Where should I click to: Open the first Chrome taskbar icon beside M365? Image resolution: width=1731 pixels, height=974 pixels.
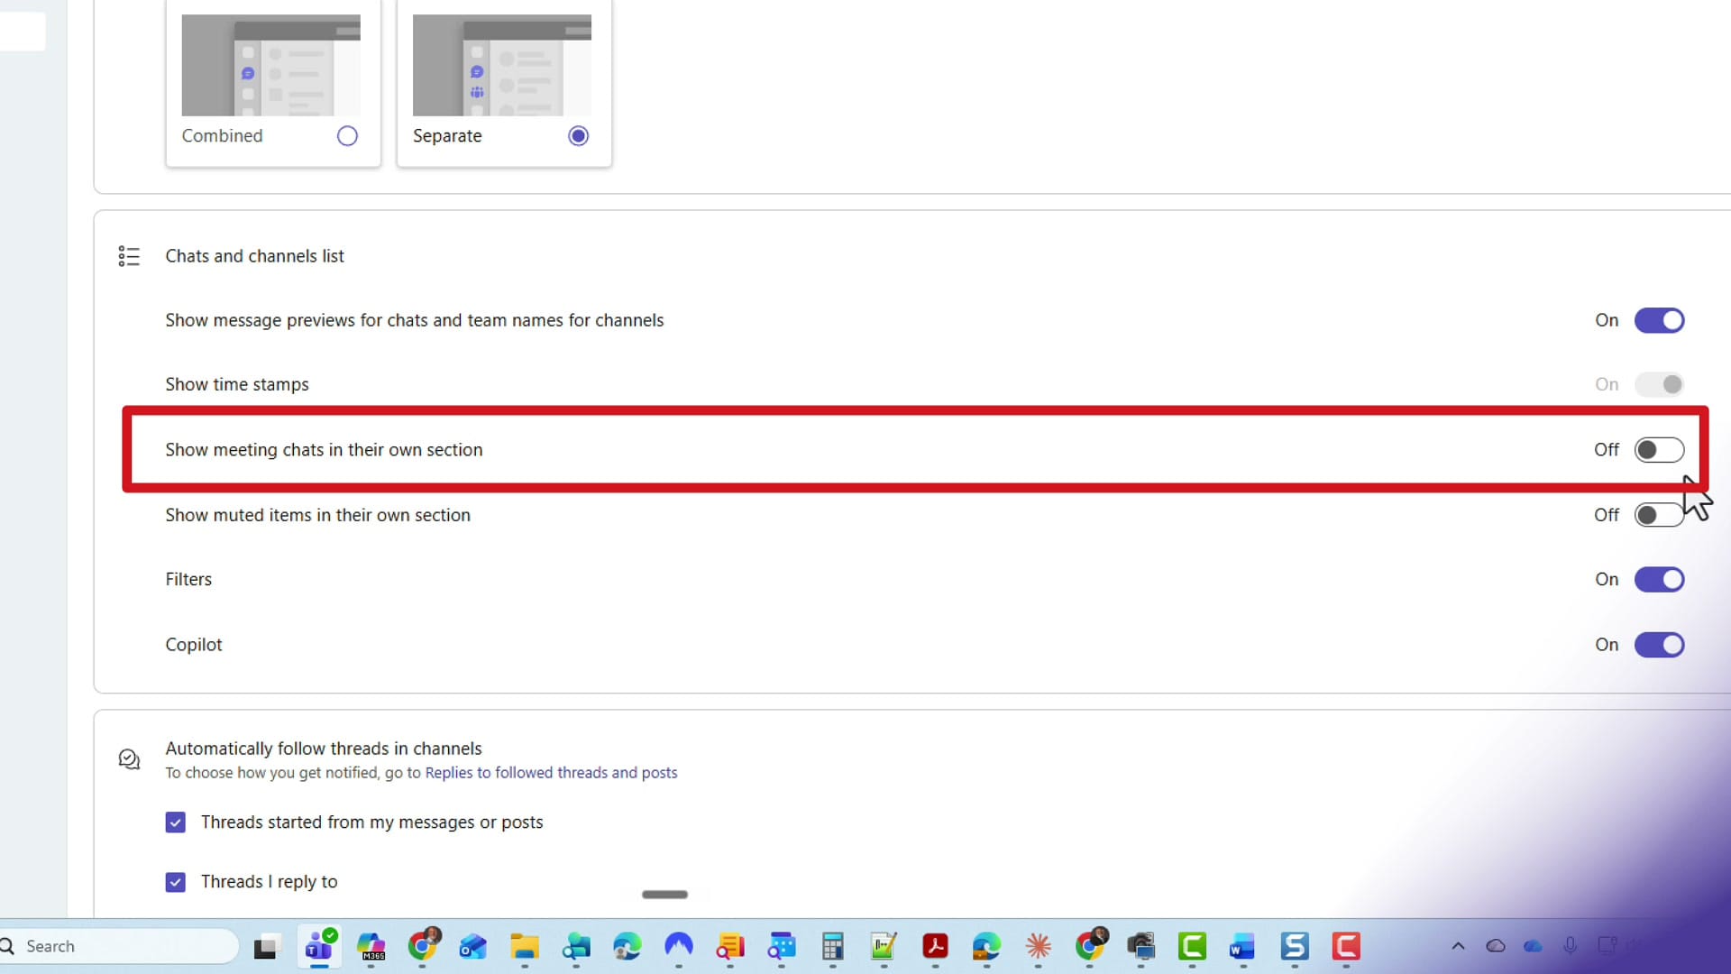point(422,945)
